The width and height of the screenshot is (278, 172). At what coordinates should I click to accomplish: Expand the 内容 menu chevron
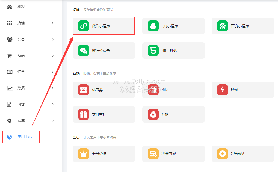(53, 104)
